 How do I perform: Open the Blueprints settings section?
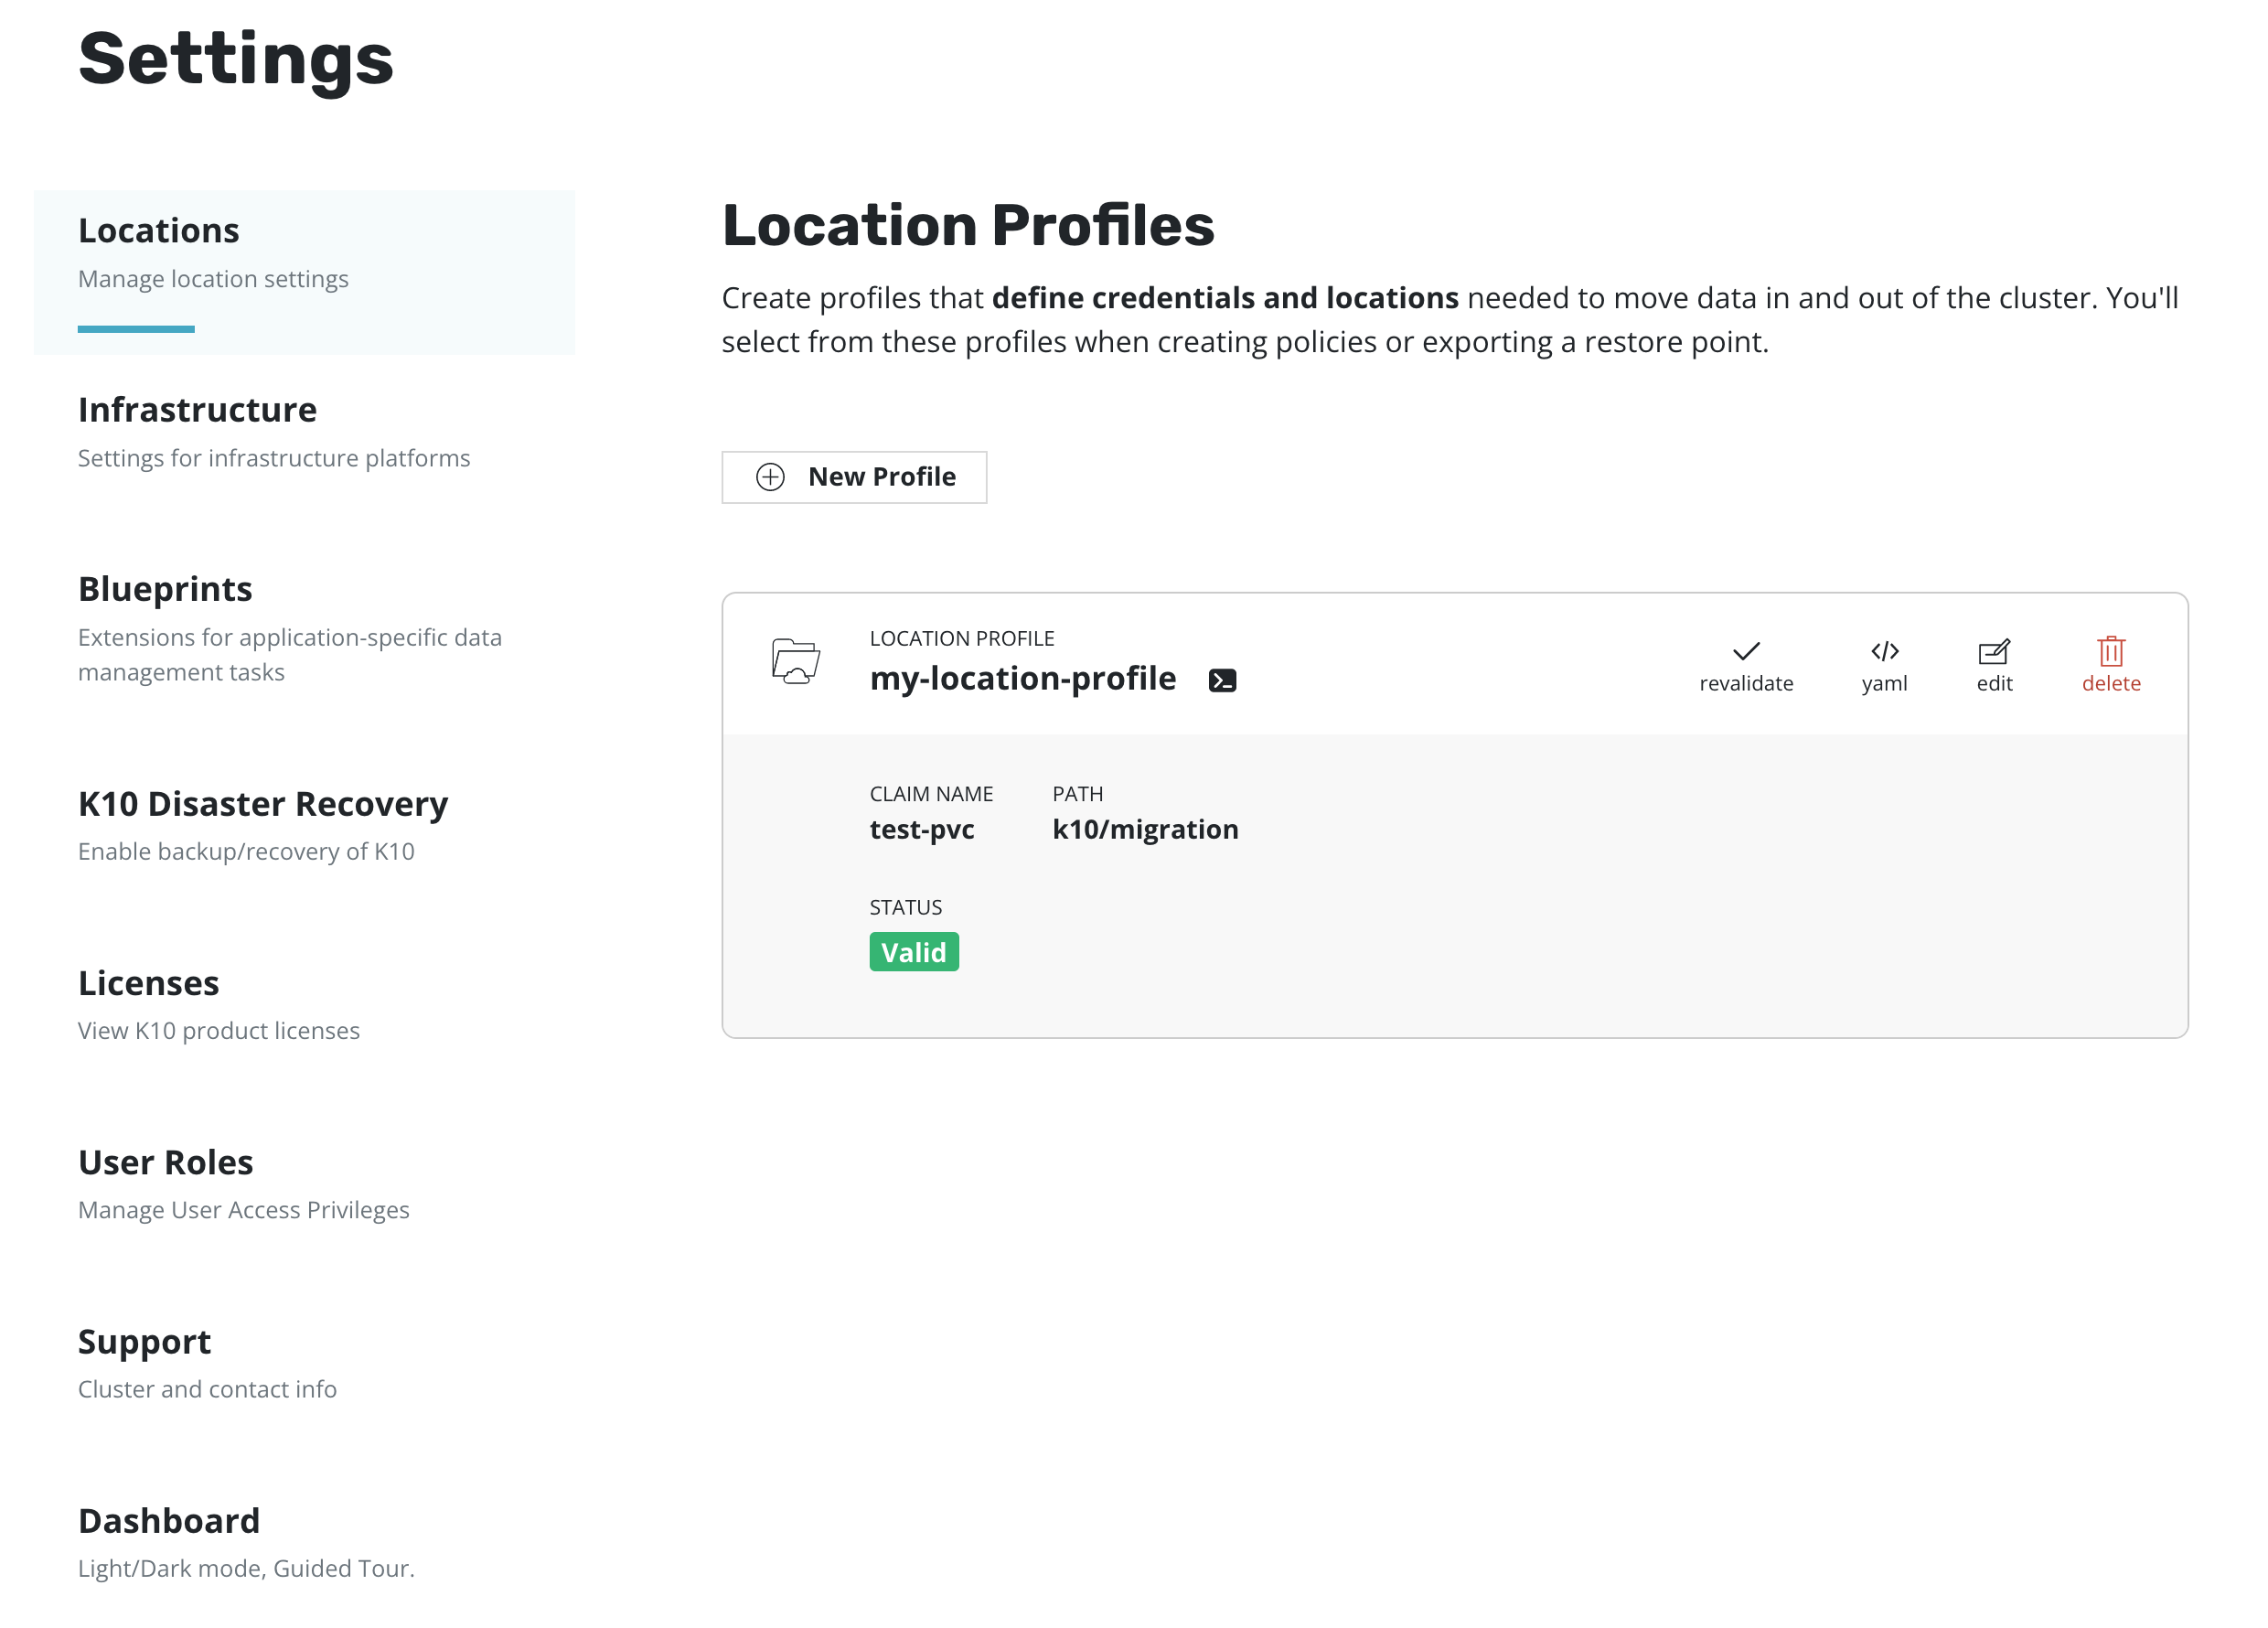(x=165, y=589)
